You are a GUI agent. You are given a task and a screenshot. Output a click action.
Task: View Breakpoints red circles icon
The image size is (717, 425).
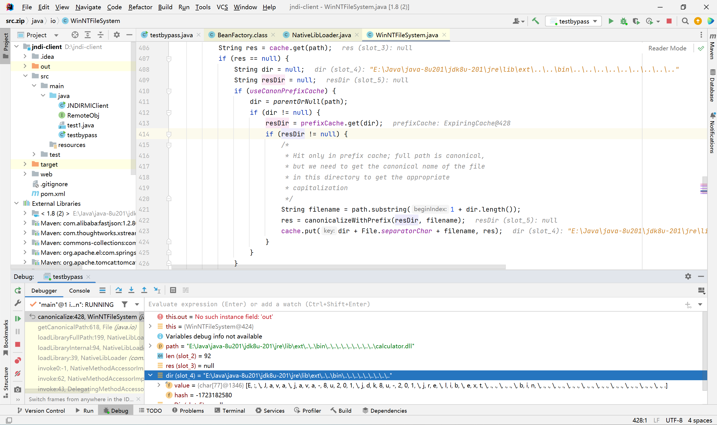tap(18, 360)
